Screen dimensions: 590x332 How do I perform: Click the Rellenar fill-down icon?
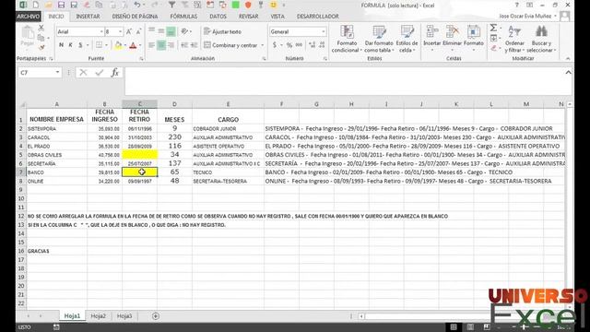pos(494,38)
